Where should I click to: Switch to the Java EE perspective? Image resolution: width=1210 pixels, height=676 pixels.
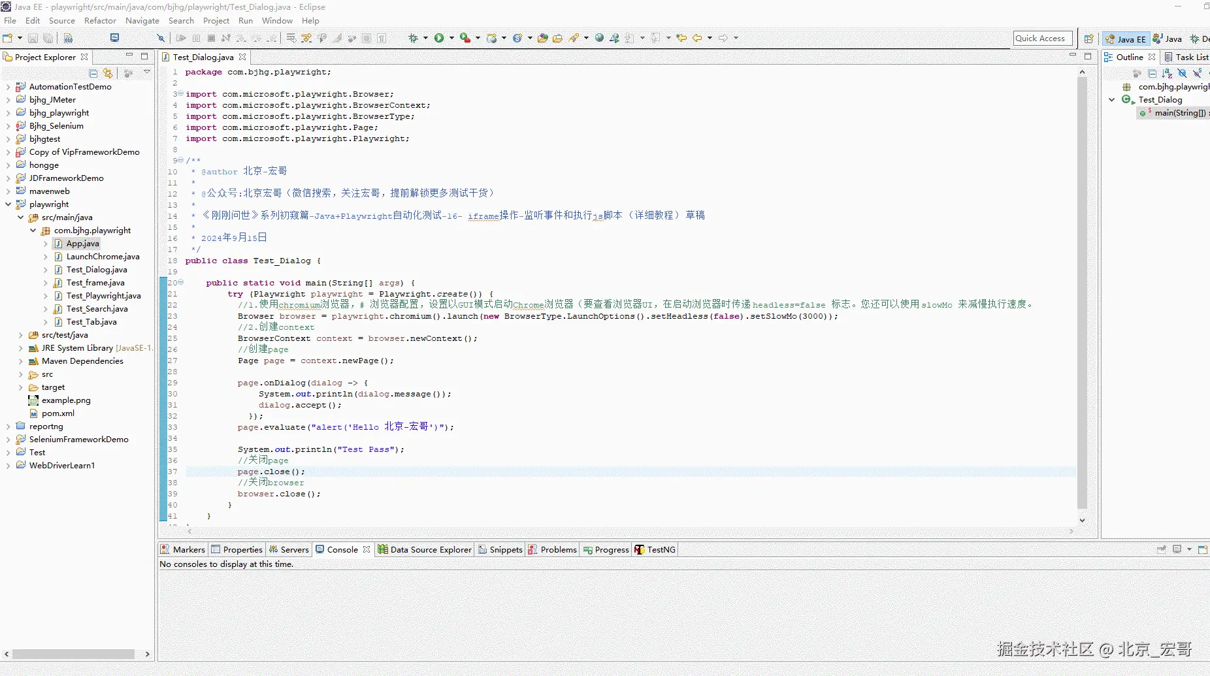(x=1126, y=39)
